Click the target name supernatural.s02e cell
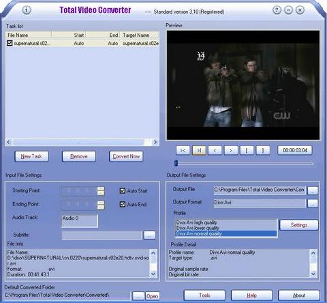Image resolution: width=327 pixels, height=303 pixels. [140, 43]
